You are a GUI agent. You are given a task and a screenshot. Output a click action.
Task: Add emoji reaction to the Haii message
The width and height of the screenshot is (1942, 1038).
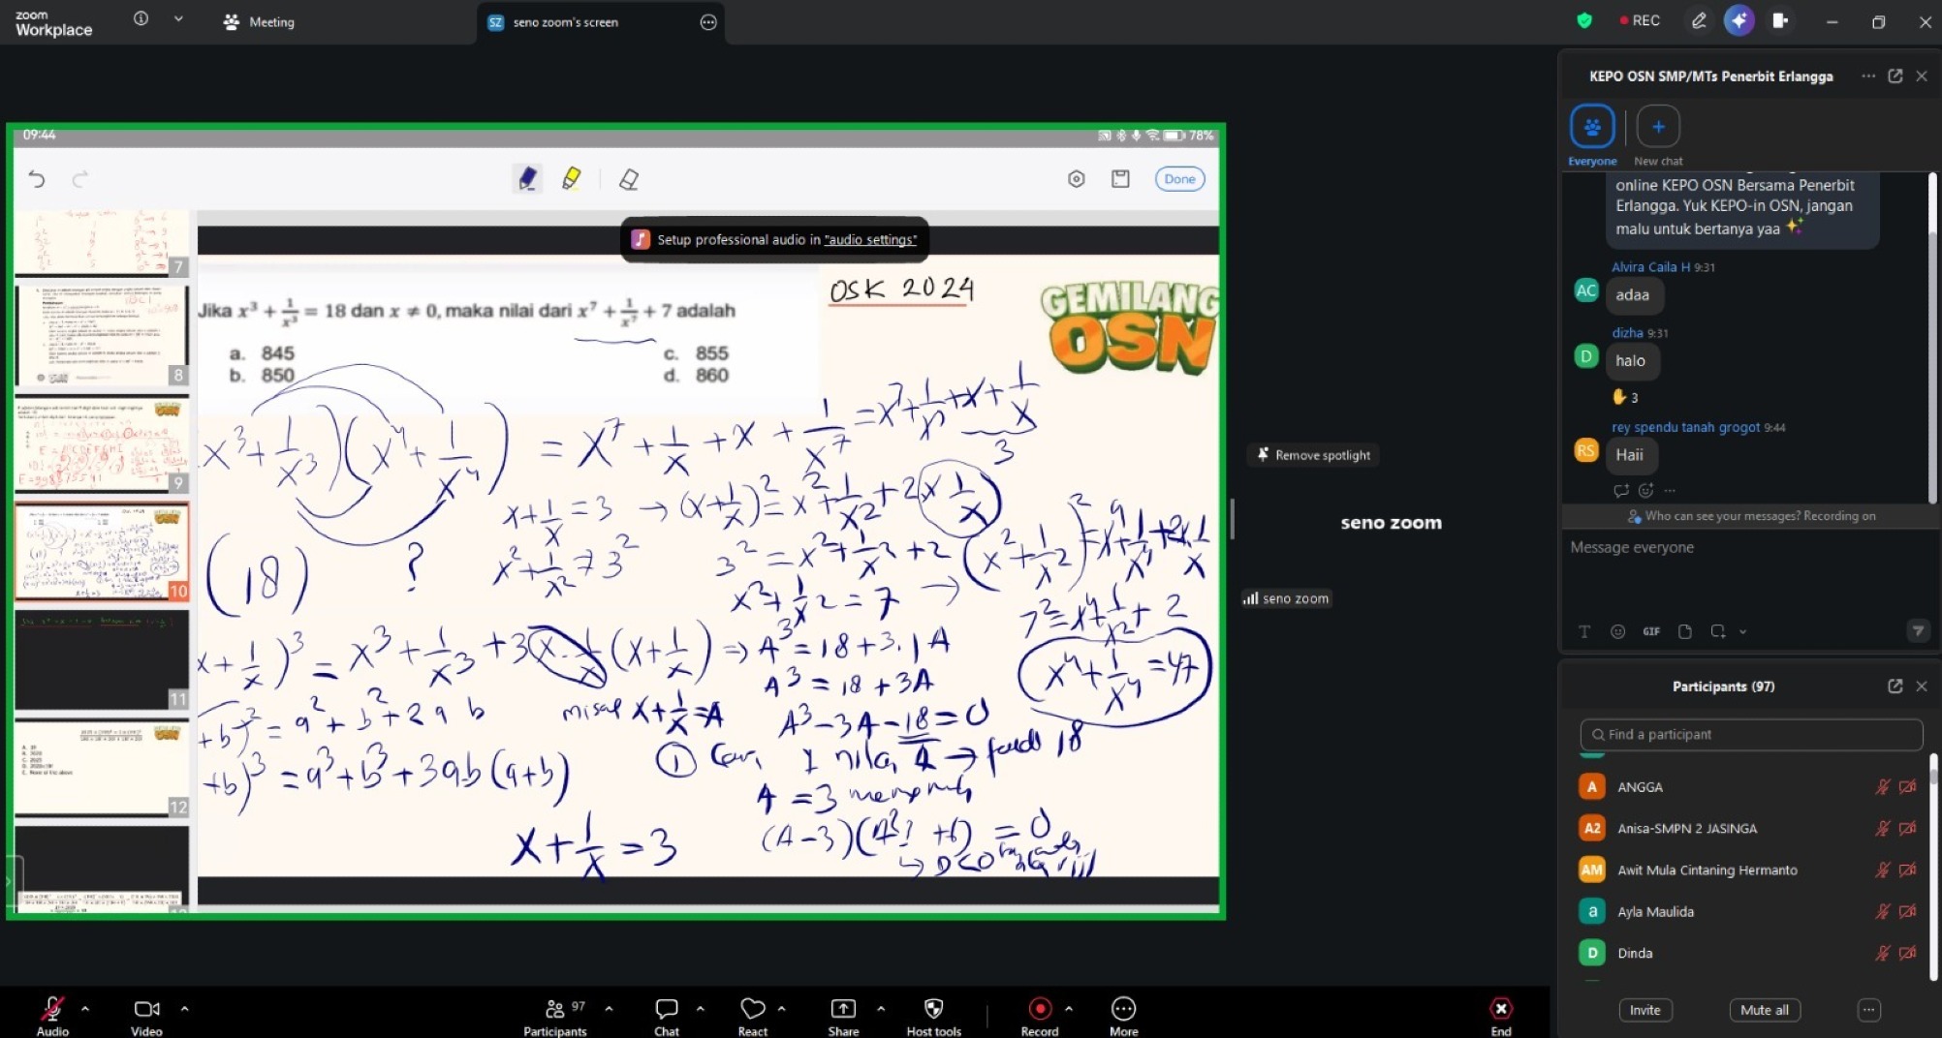pyautogui.click(x=1645, y=491)
